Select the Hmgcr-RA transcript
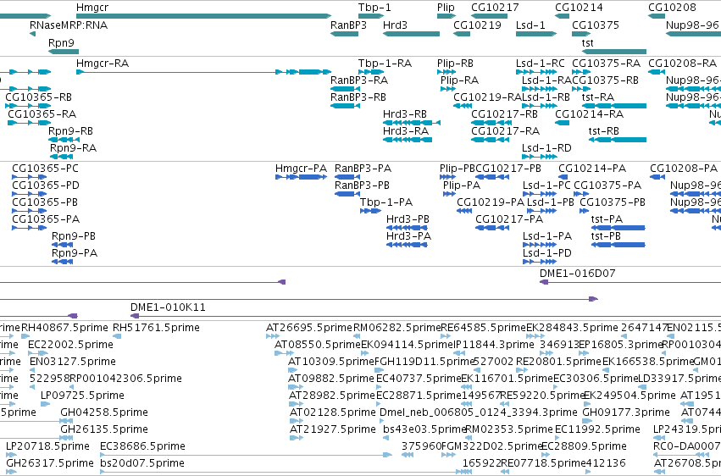Viewport: 721px width, 476px height. 203,72
